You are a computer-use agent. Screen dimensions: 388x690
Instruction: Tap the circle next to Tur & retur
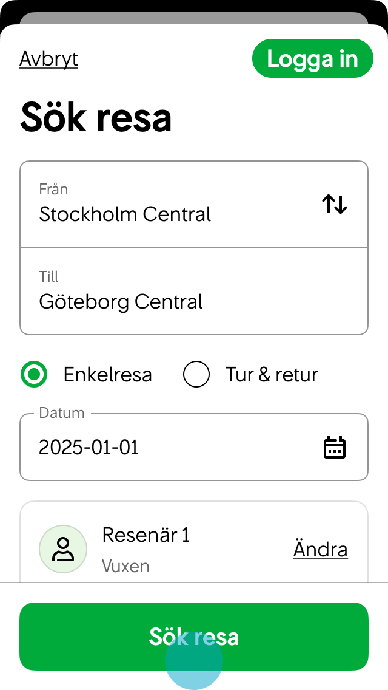tap(196, 374)
